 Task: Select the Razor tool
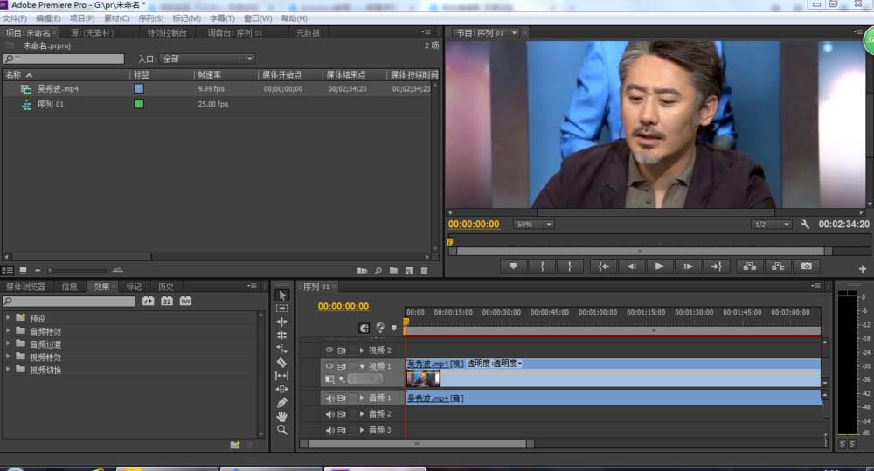click(x=282, y=363)
